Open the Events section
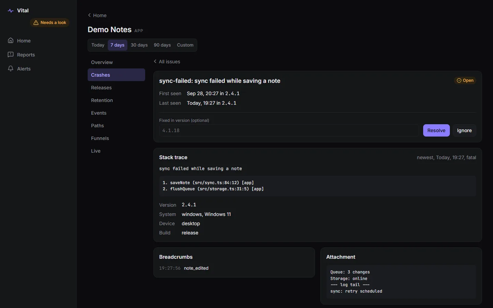This screenshot has height=308, width=493. coord(116,113)
